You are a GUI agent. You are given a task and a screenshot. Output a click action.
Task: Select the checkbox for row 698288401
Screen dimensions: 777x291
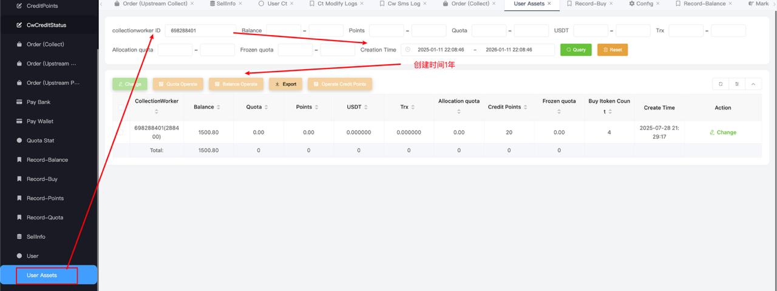[x=121, y=132]
